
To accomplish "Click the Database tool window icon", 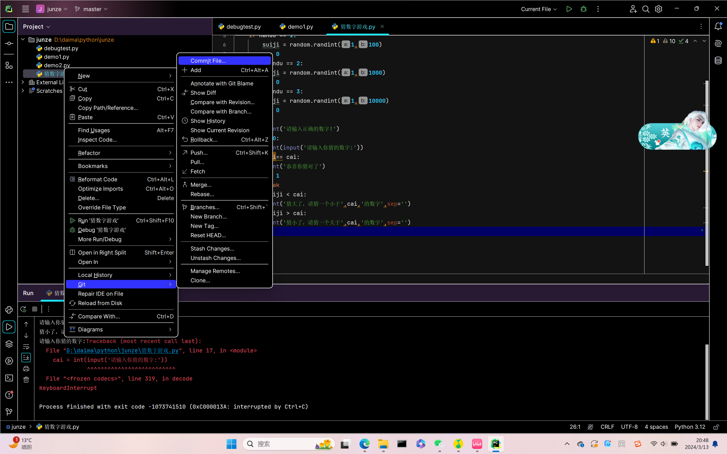I will (718, 60).
